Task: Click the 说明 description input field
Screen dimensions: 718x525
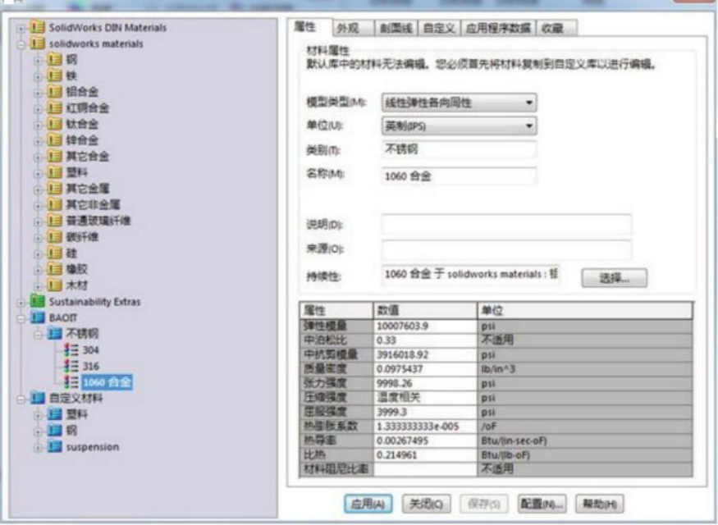Action: point(506,225)
